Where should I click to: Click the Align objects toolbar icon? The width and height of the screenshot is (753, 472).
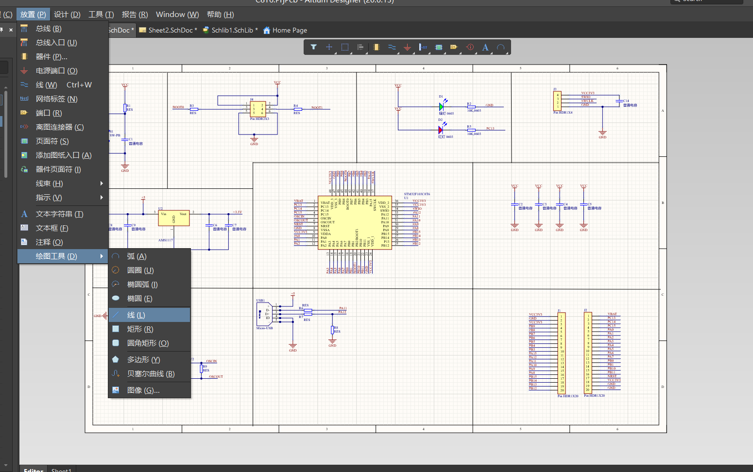(x=360, y=47)
